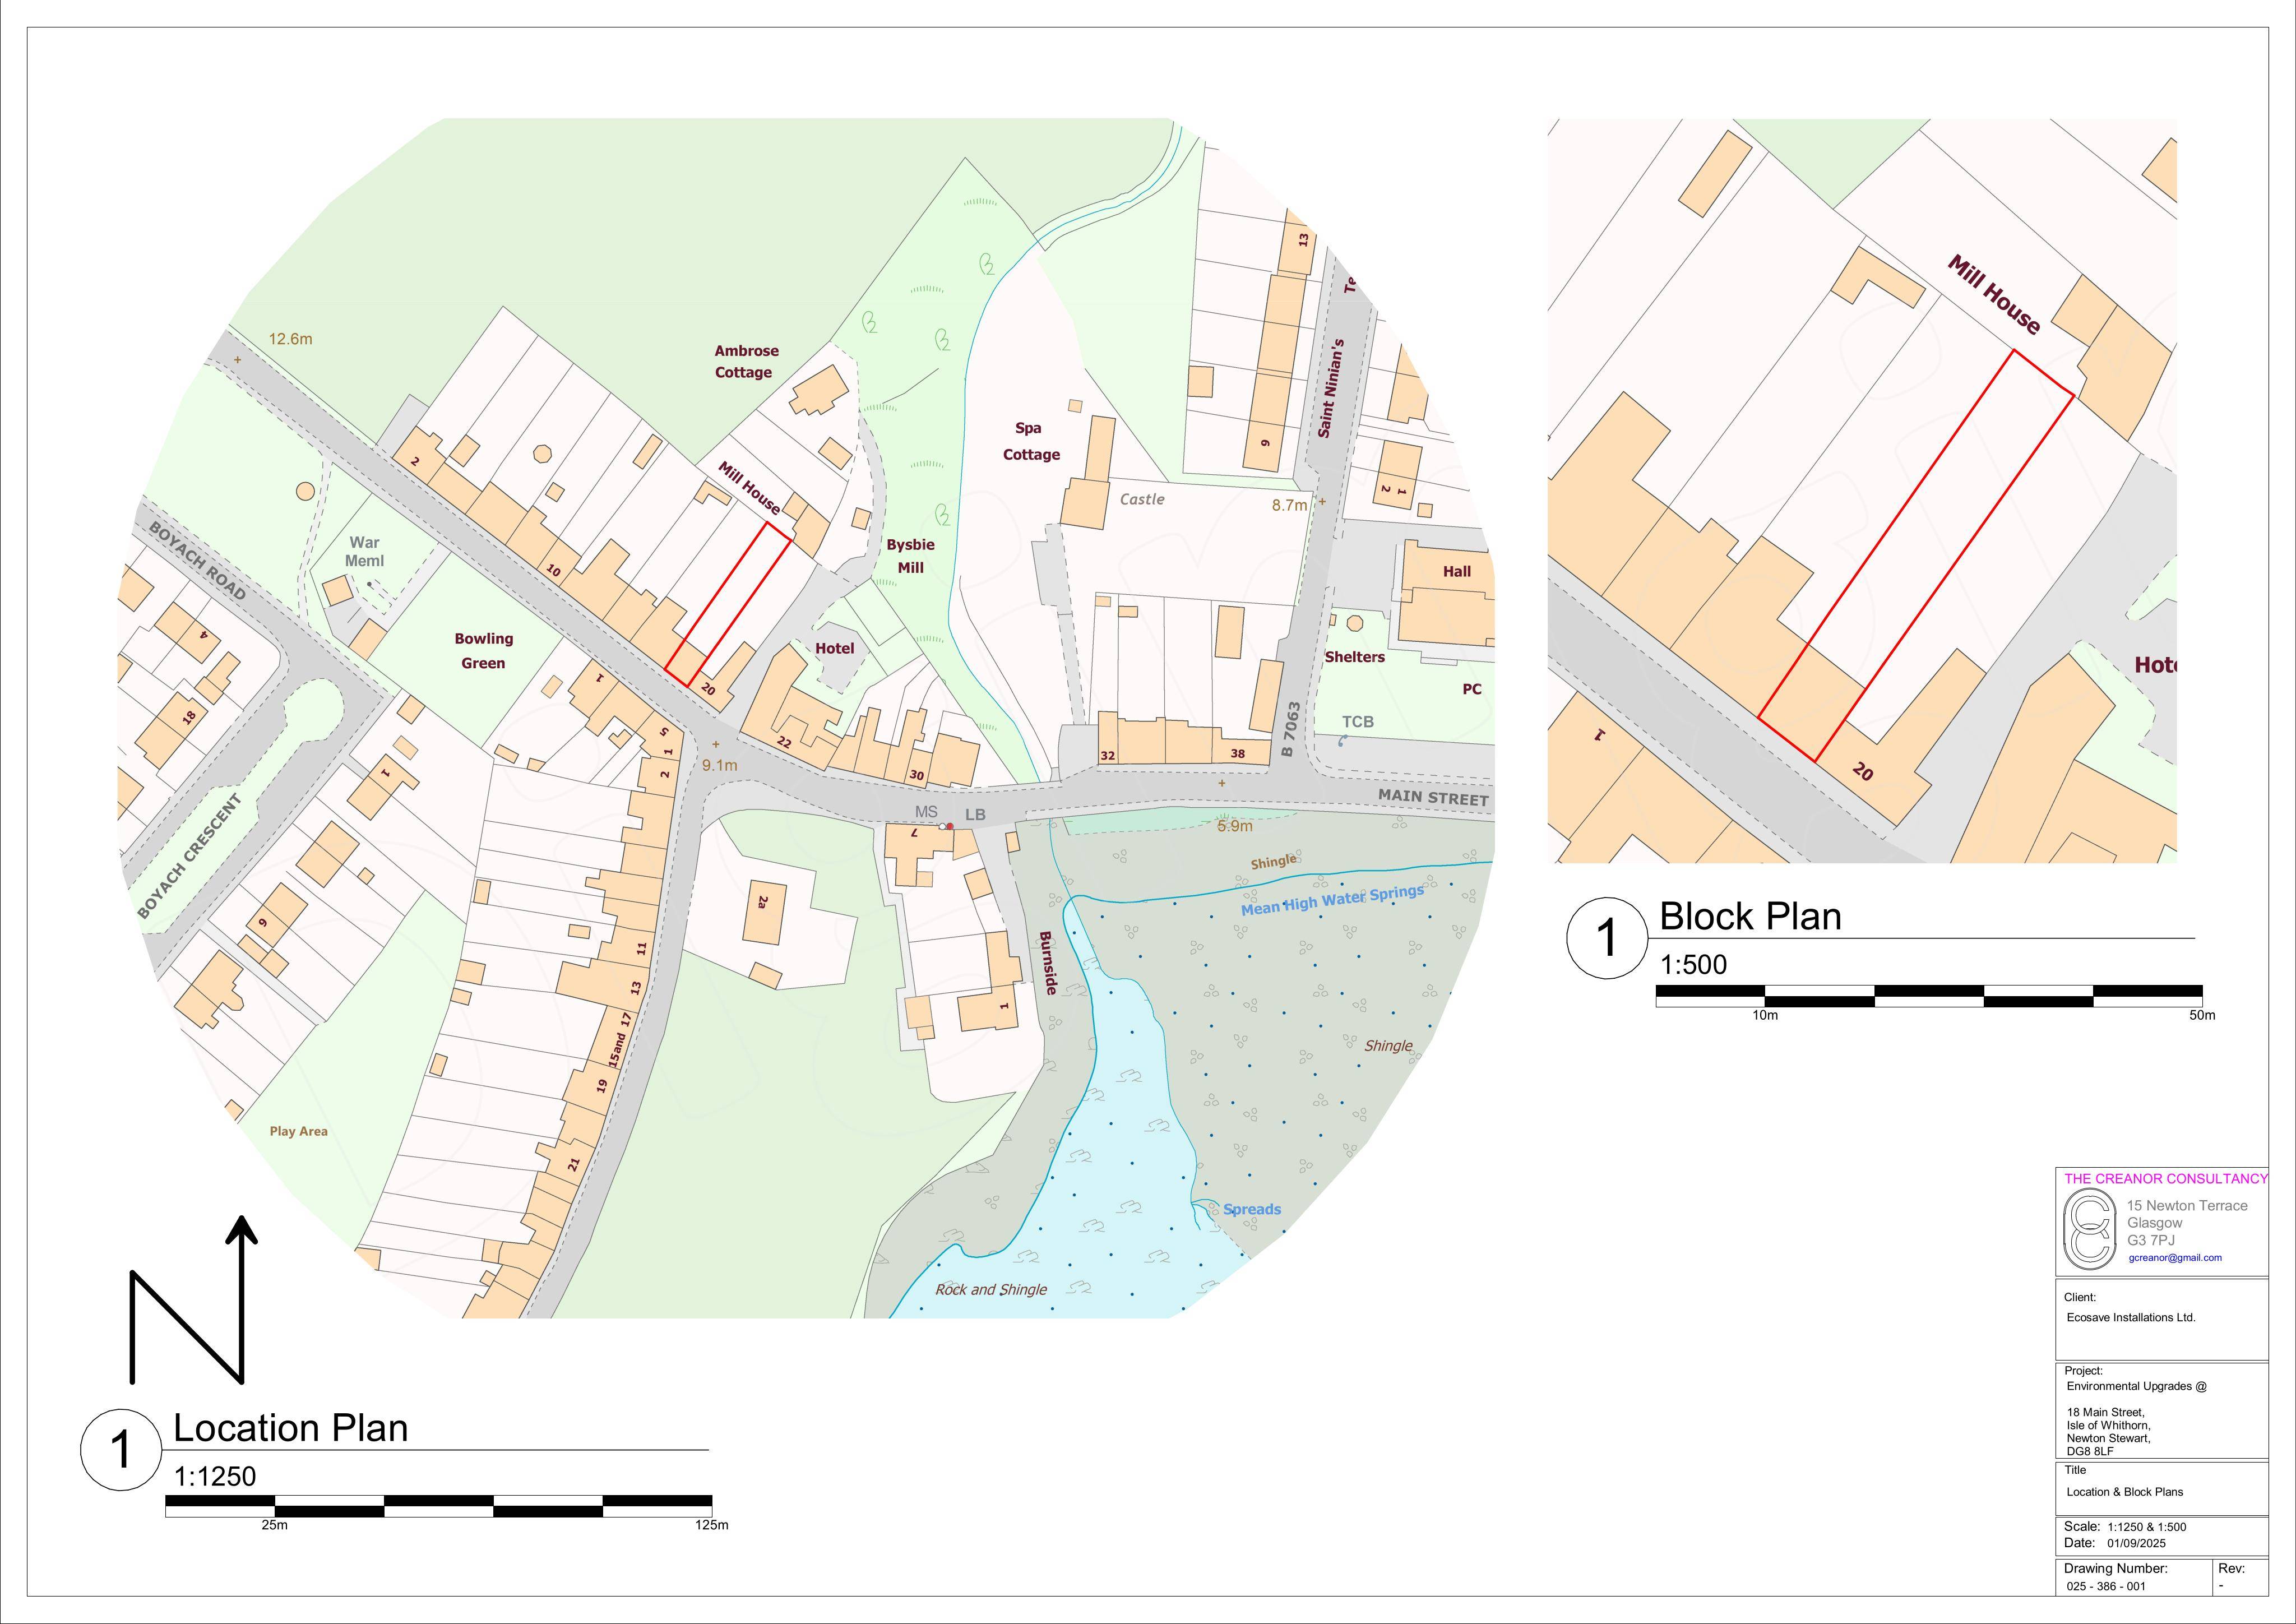
Task: Select the 'BOYACH CRESCENT' street name
Action: pos(189,857)
